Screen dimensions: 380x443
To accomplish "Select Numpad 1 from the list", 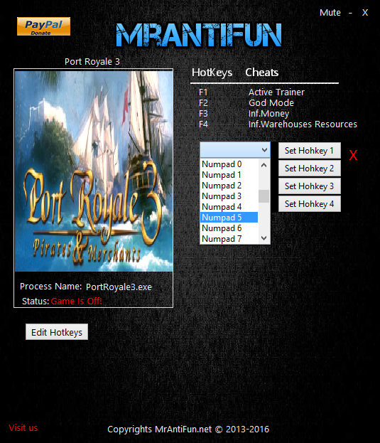I will coord(229,175).
